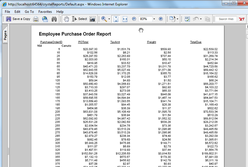Click purchase order ID 335

pos(58,153)
